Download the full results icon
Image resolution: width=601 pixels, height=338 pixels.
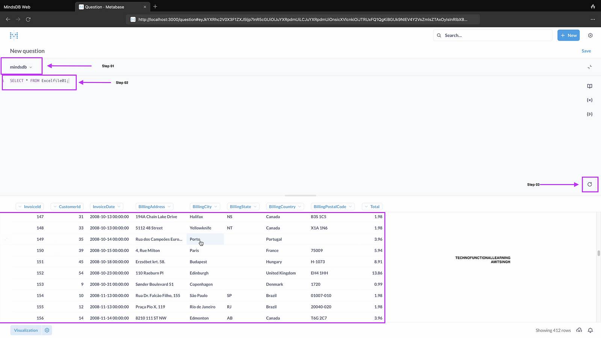point(579,330)
